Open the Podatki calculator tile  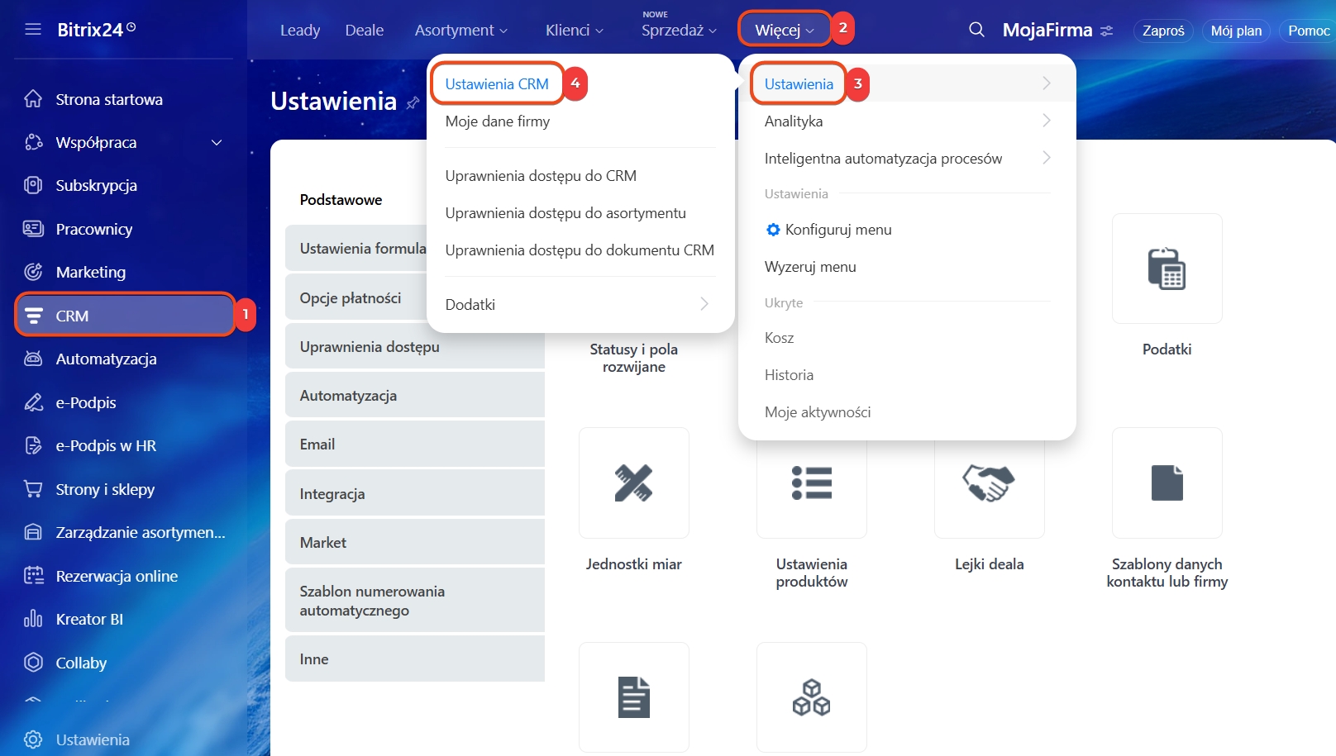1167,269
